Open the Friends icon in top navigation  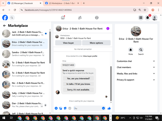coord(80,18)
